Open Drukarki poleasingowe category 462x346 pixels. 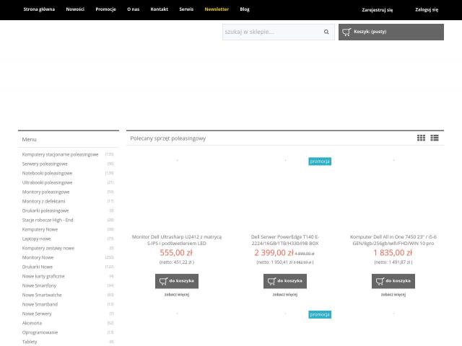tap(45, 210)
